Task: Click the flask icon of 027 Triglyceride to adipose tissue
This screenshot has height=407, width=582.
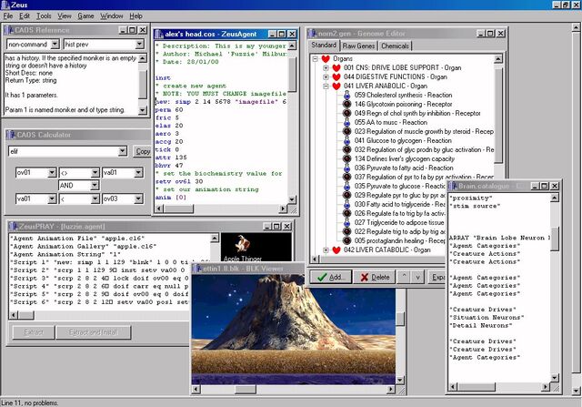Action: (x=346, y=223)
